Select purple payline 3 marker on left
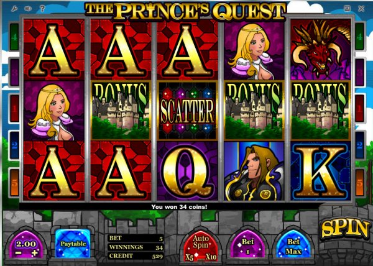The height and width of the screenshot is (266, 373). [x=14, y=72]
